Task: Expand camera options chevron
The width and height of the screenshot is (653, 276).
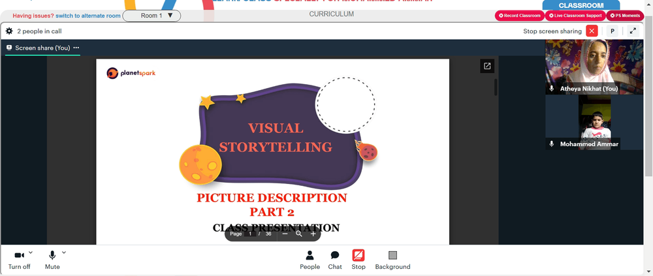Action: pos(31,253)
